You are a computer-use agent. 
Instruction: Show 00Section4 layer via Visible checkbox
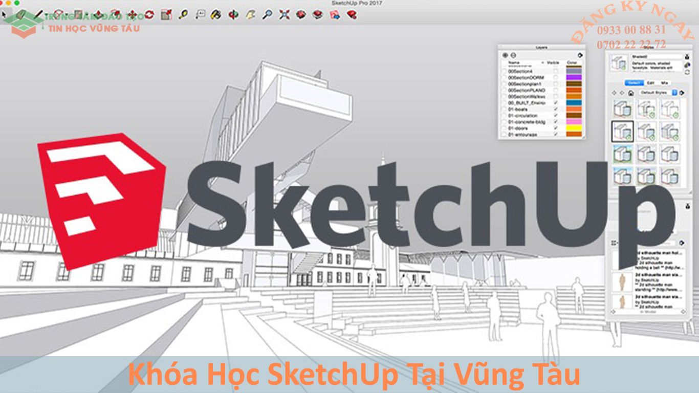pos(556,71)
